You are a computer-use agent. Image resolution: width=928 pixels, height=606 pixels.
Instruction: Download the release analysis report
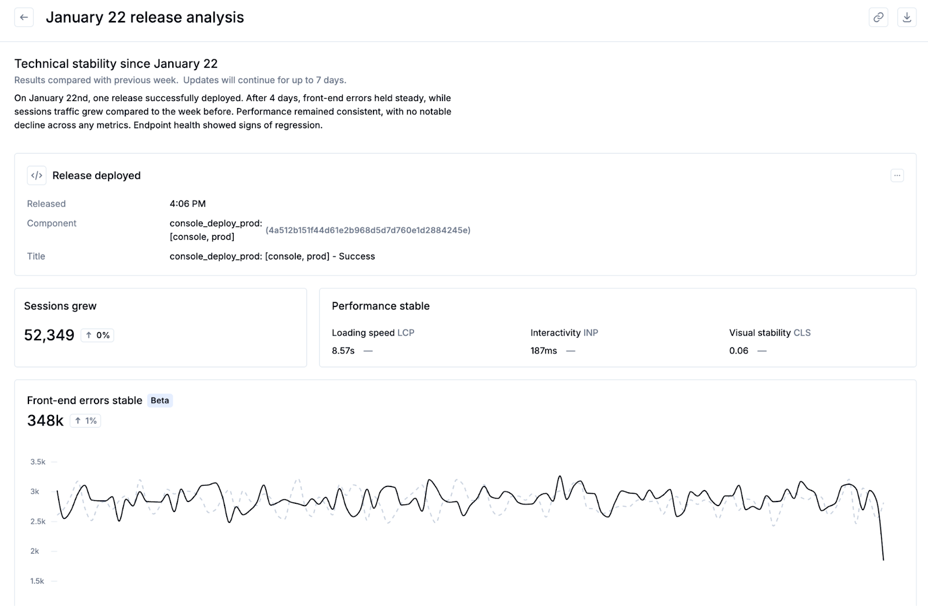(x=907, y=17)
